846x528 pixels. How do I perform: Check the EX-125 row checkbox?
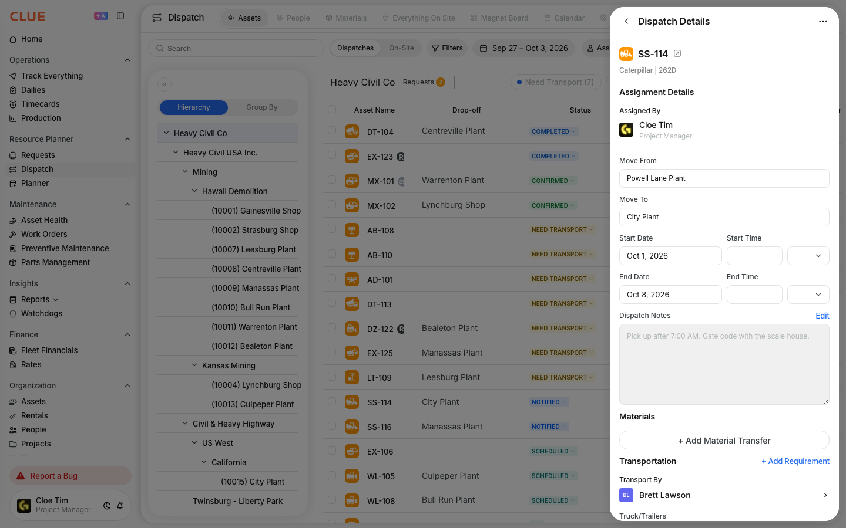[332, 353]
